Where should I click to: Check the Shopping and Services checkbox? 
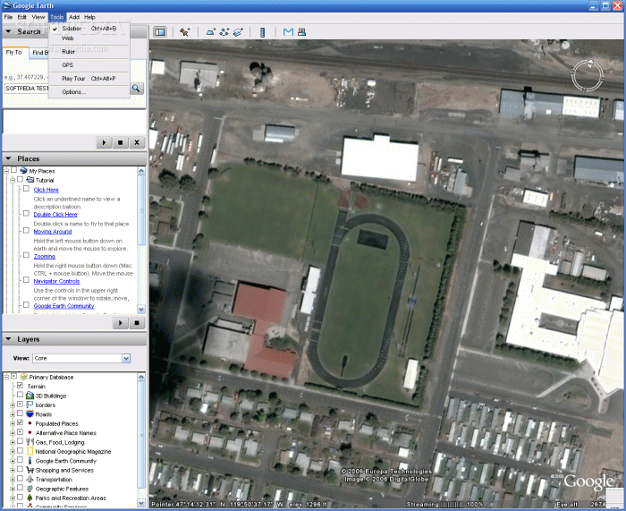click(x=20, y=470)
